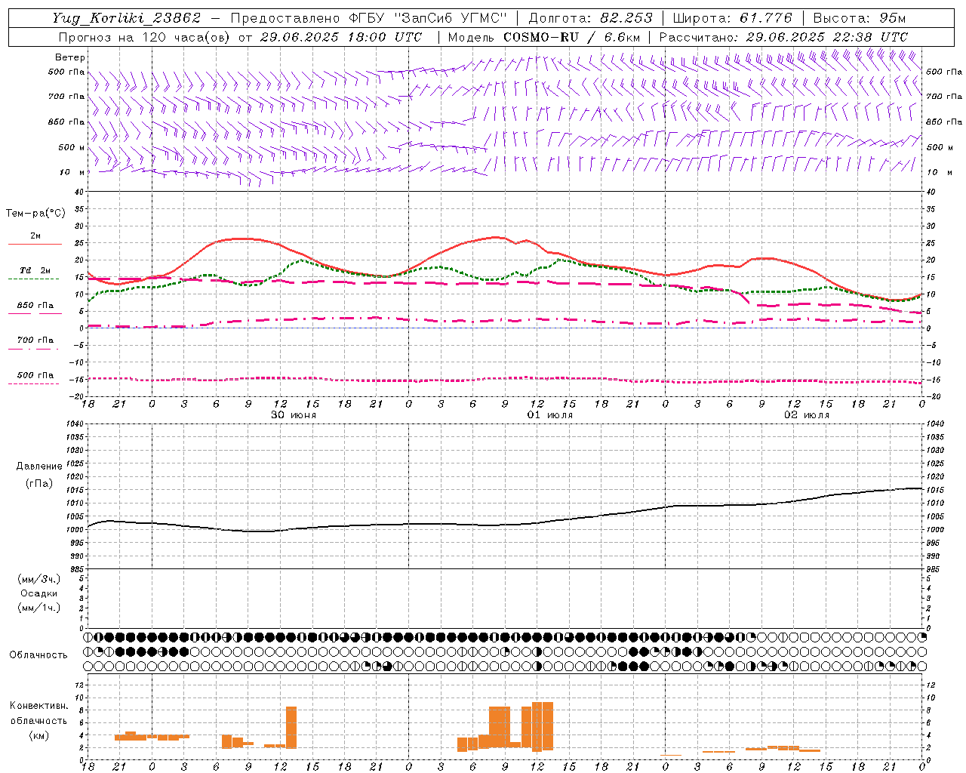Click the Высота: 95м header entry
Viewport: 966px width, 773px height.
[860, 18]
